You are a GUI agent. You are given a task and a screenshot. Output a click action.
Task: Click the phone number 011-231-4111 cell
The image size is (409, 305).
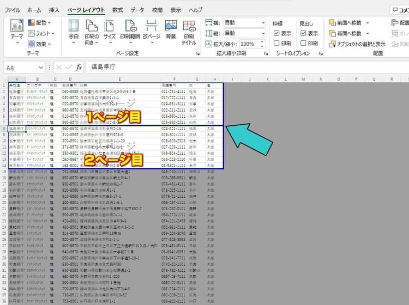tap(173, 91)
